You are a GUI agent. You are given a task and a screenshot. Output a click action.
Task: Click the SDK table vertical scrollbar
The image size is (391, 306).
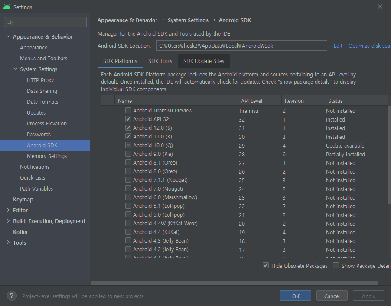click(390, 155)
